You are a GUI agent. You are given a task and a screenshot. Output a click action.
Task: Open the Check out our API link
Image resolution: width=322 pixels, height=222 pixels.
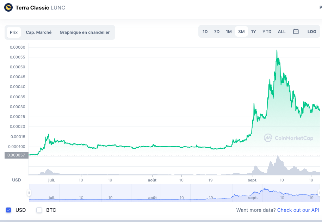[x=298, y=210]
